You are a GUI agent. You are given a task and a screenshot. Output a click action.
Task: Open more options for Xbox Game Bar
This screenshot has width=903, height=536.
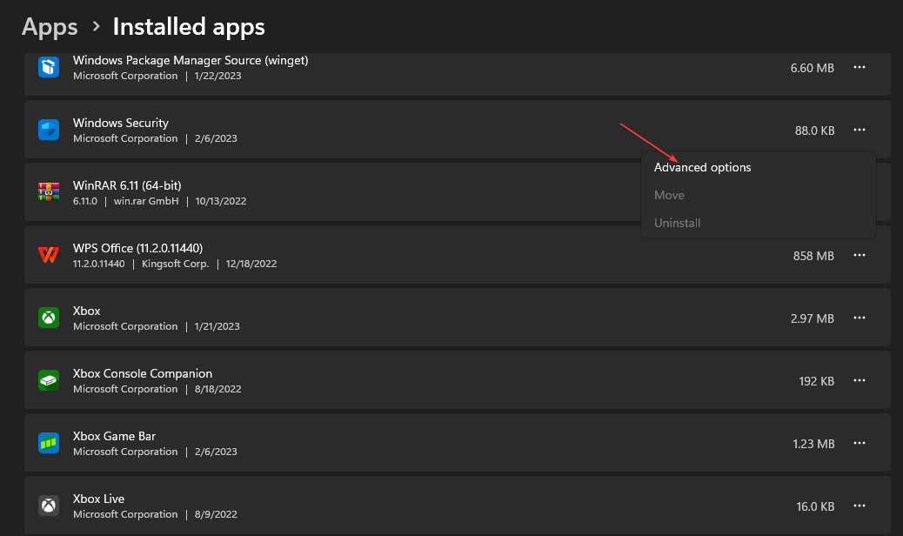pyautogui.click(x=860, y=443)
